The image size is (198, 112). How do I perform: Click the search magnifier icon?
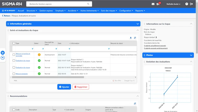tap(88, 4)
